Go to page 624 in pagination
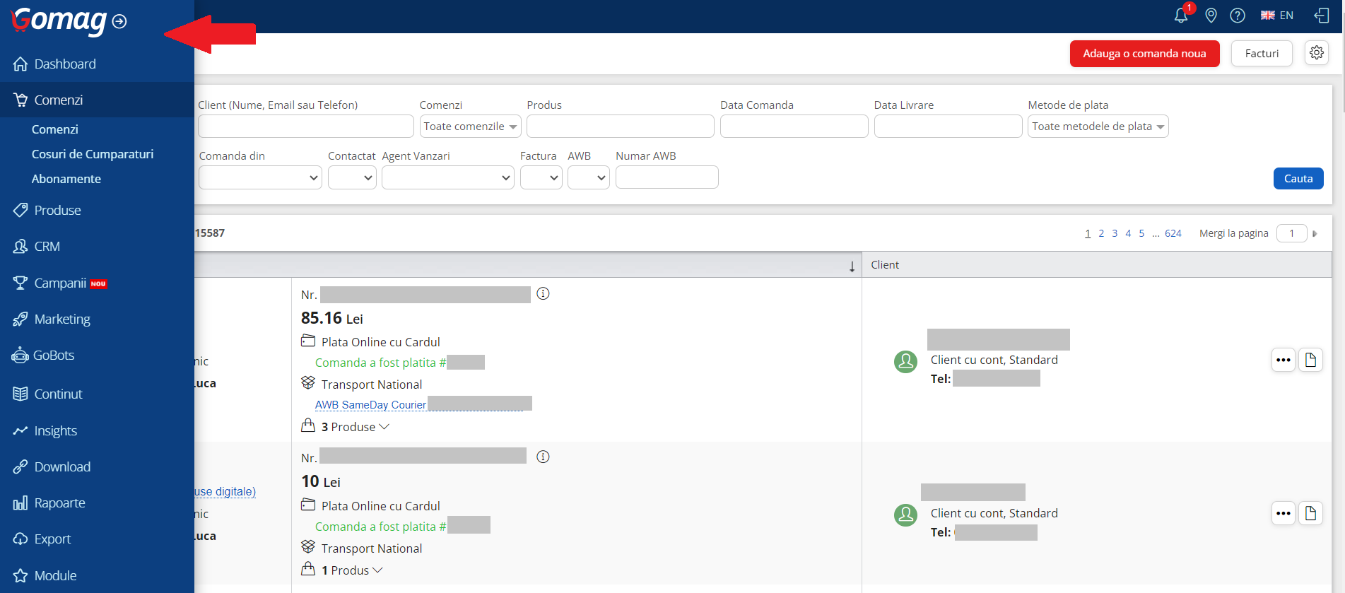The image size is (1345, 593). tap(1173, 233)
